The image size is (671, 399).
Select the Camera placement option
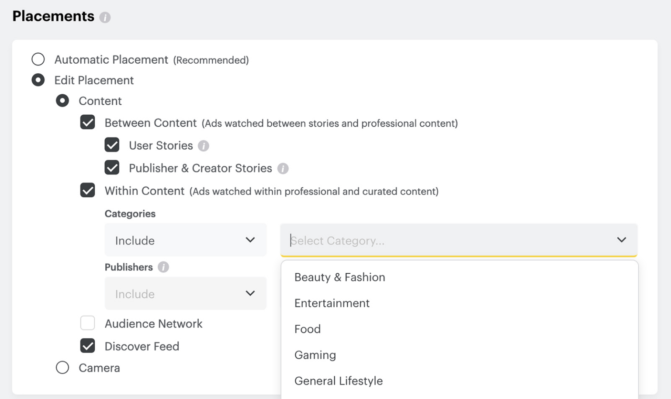point(62,368)
